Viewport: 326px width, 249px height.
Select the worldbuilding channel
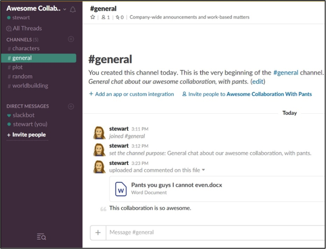(30, 86)
